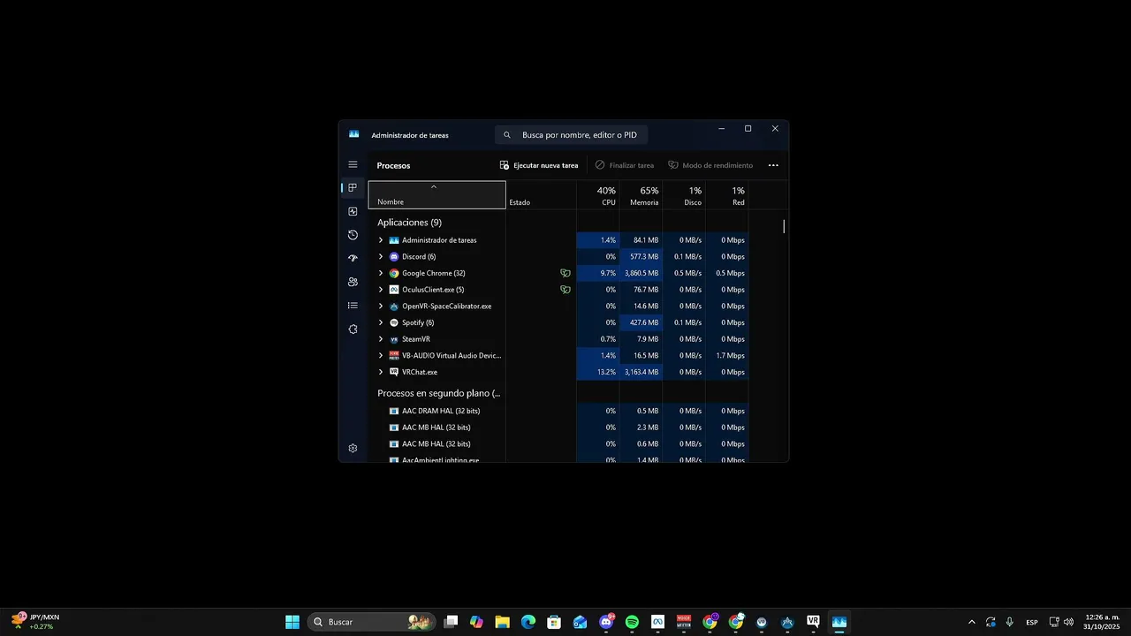Open the Rendimiento (performance) page in sidebar

(353, 211)
